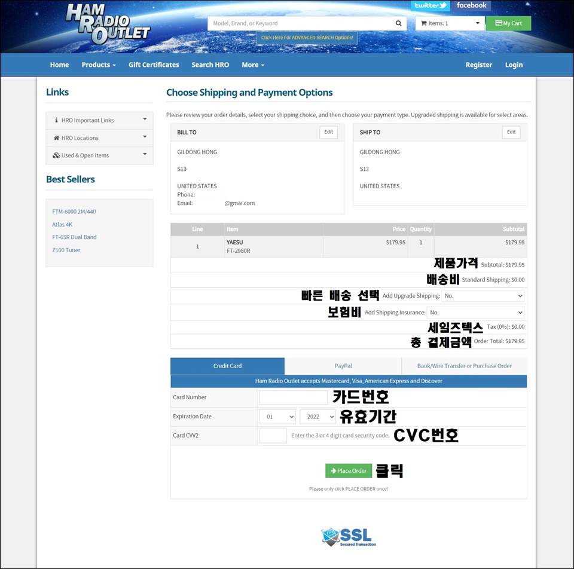Open Search HRO page
Viewport: 574px width, 569px height.
pos(210,65)
